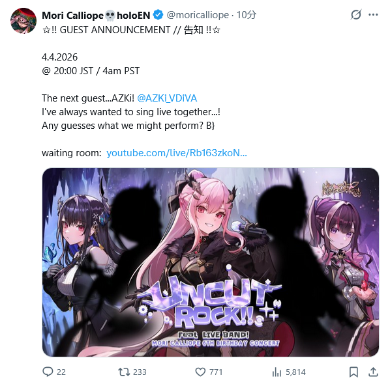Click the 5,814 views count

[x=295, y=372]
